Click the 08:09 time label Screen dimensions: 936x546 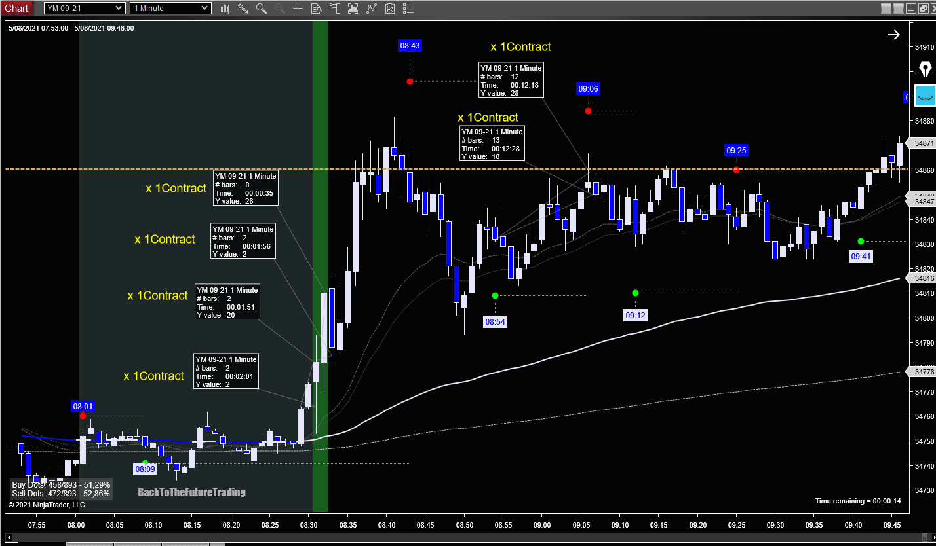145,469
